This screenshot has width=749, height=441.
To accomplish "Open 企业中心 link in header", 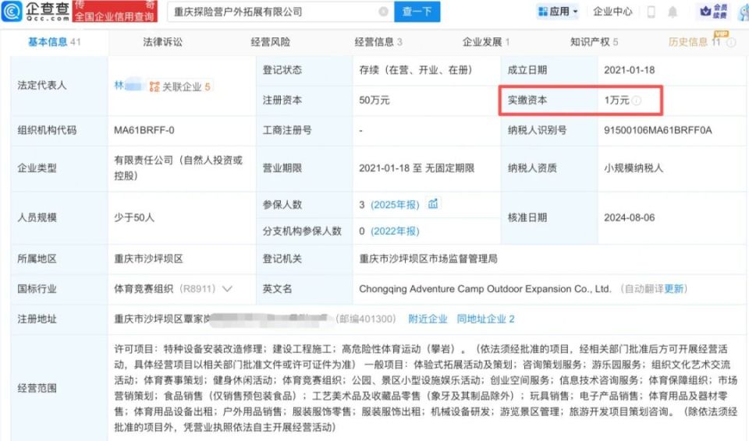I will click(612, 12).
